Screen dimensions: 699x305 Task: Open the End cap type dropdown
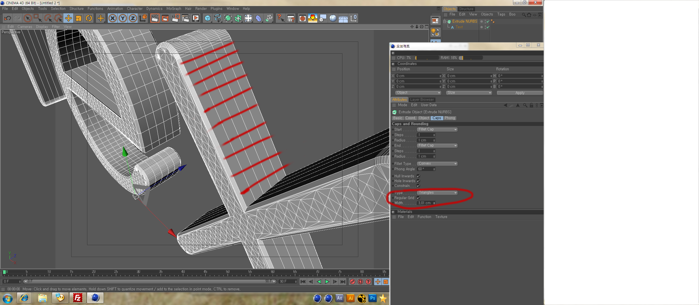(437, 146)
